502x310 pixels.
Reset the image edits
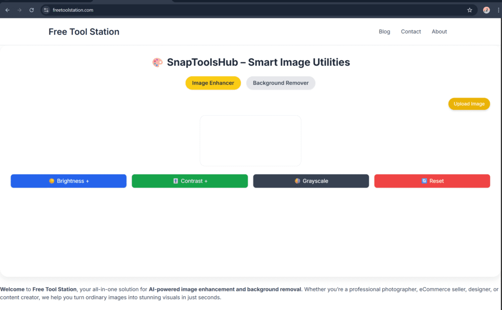click(x=432, y=181)
